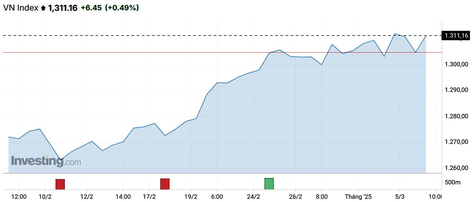Screen dimensions: 472x202
Task: Click the black 1.311,16 current price tag
Action: [x=456, y=35]
